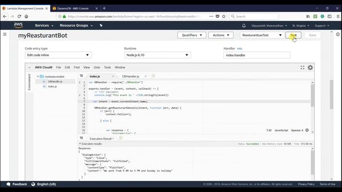This screenshot has width=342, height=192.
Task: Open the N. Virginia region dropdown
Action: click(301, 26)
